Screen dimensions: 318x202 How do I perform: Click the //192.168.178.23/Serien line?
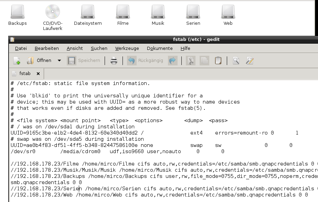pyautogui.click(x=164, y=189)
